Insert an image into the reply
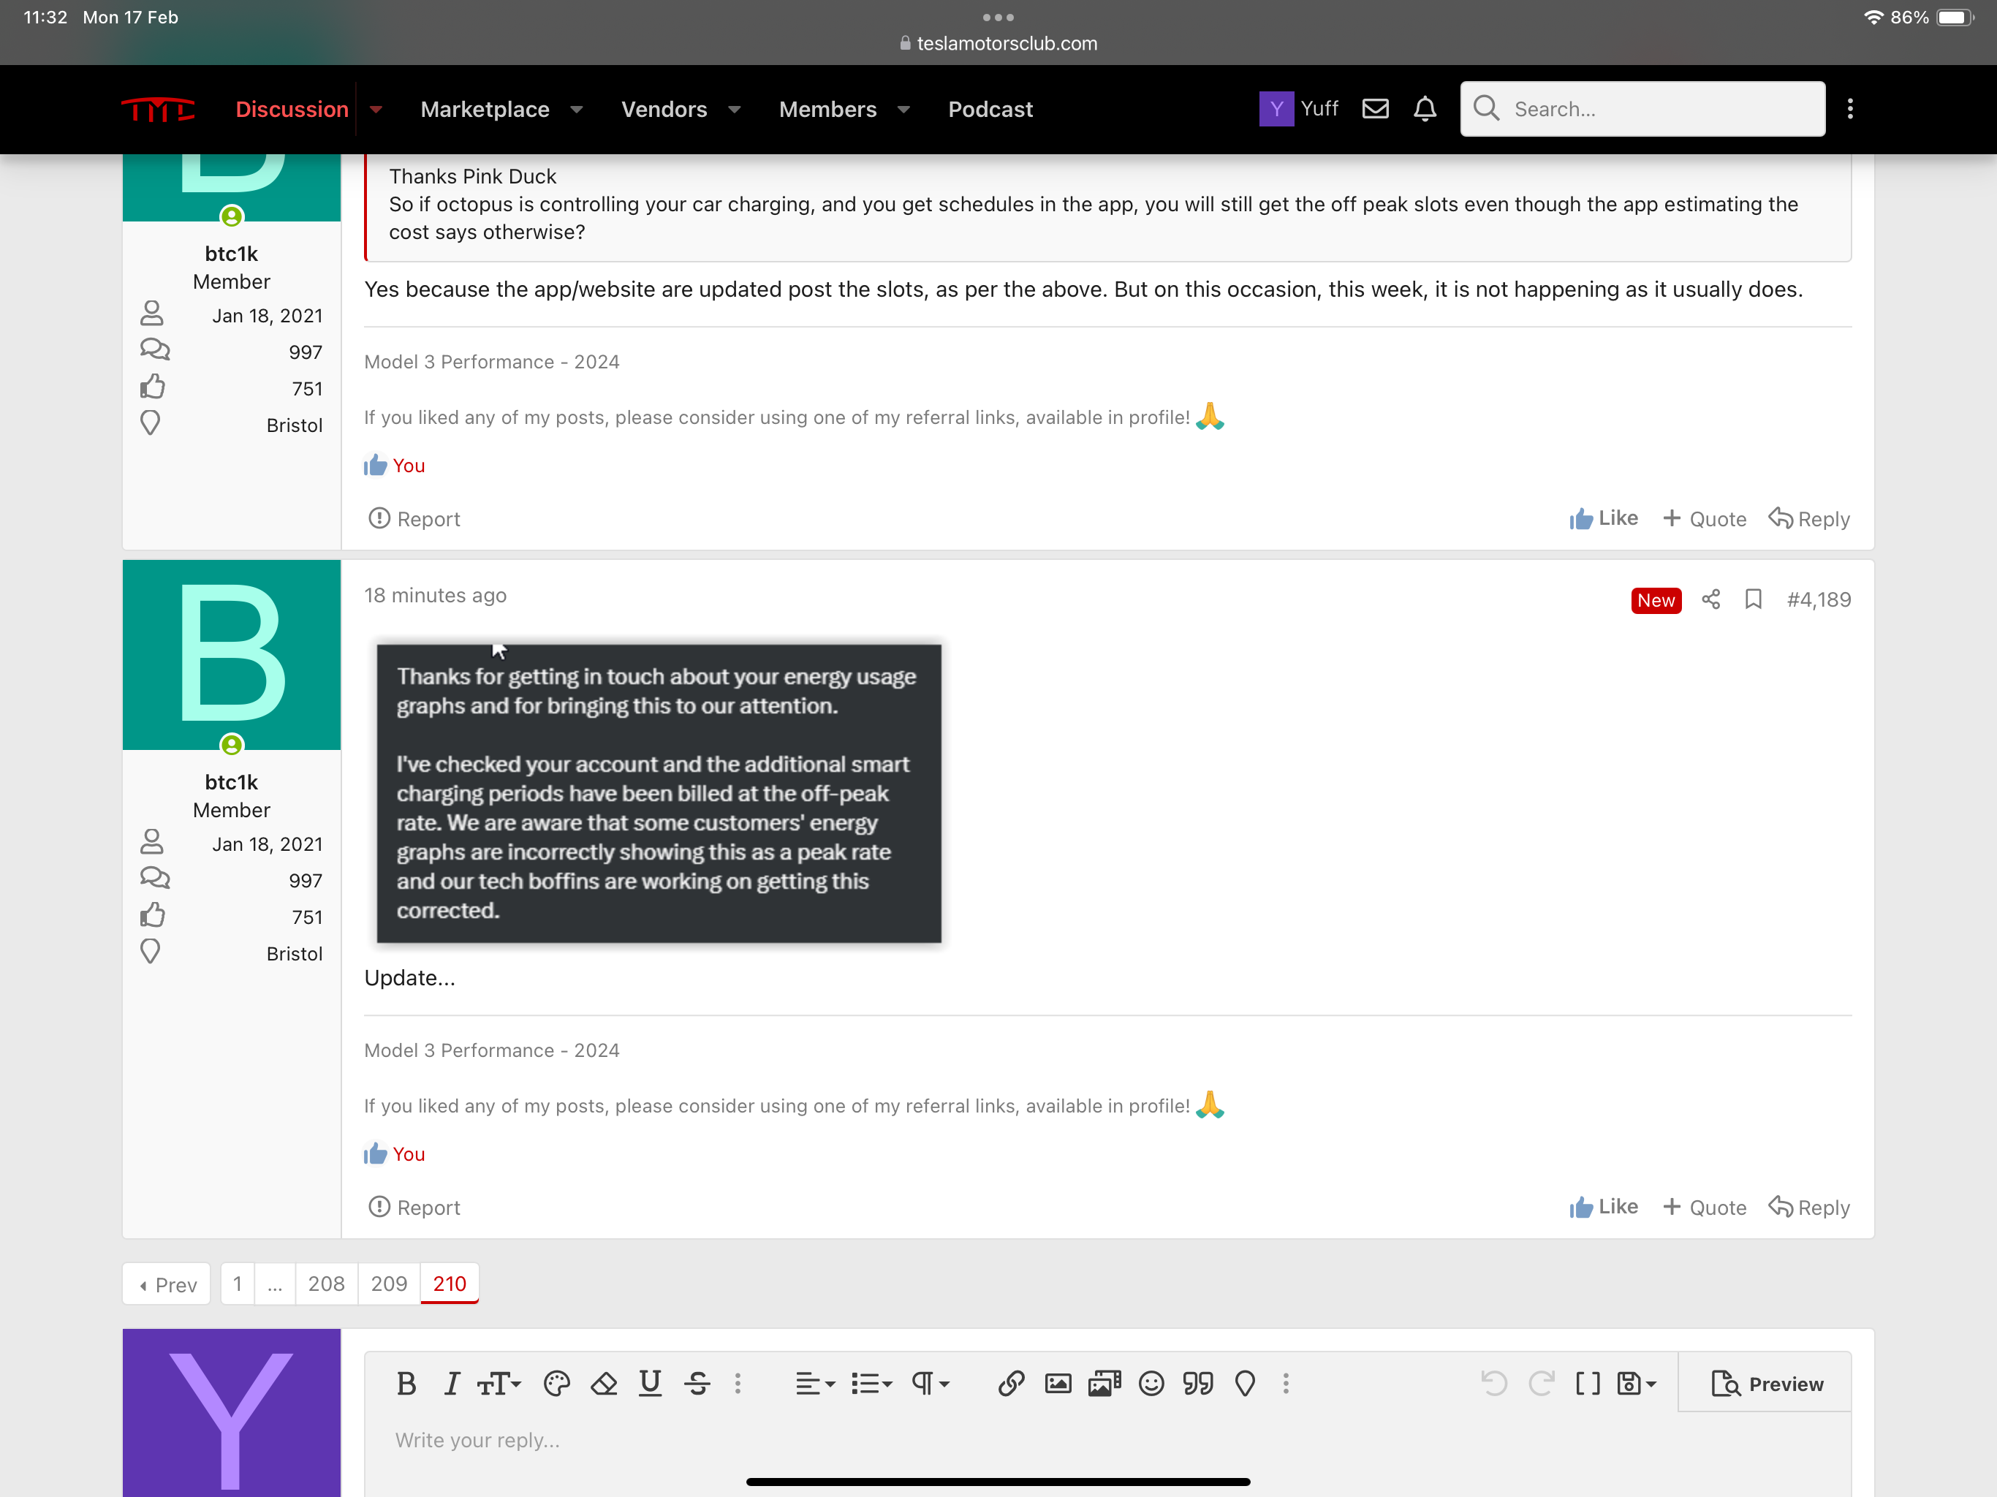The image size is (1997, 1497). pyautogui.click(x=1058, y=1383)
